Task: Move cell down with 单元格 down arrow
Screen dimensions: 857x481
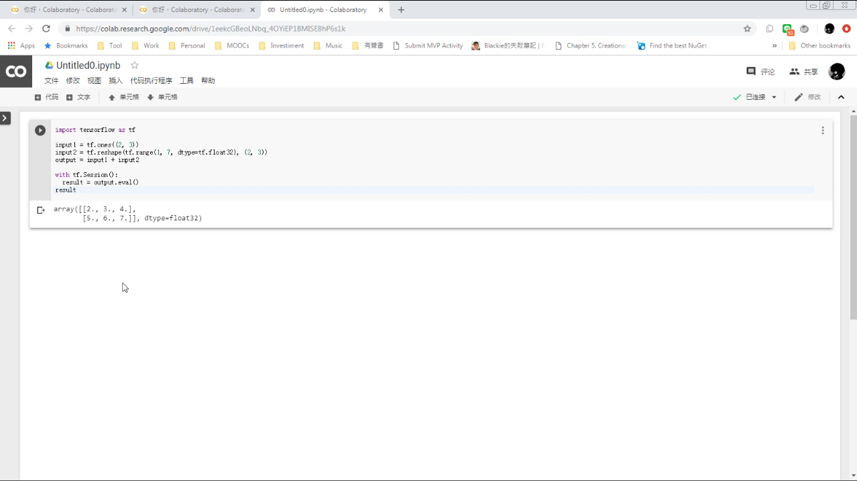Action: point(162,97)
